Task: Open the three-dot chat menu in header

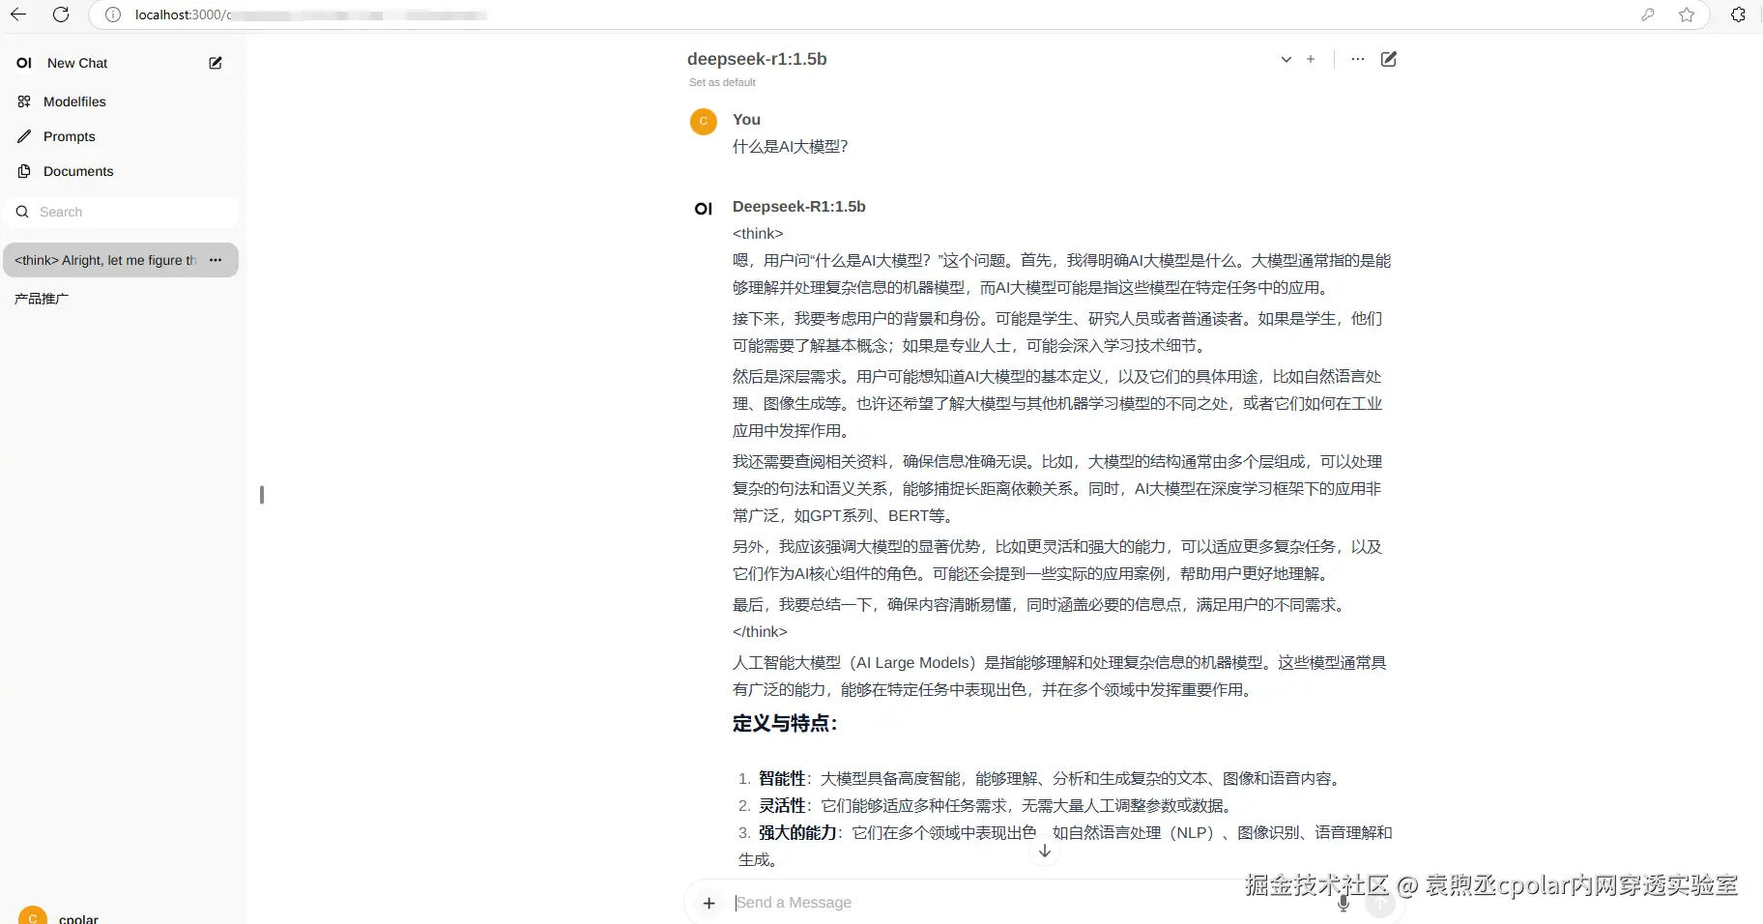Action: 1358,59
